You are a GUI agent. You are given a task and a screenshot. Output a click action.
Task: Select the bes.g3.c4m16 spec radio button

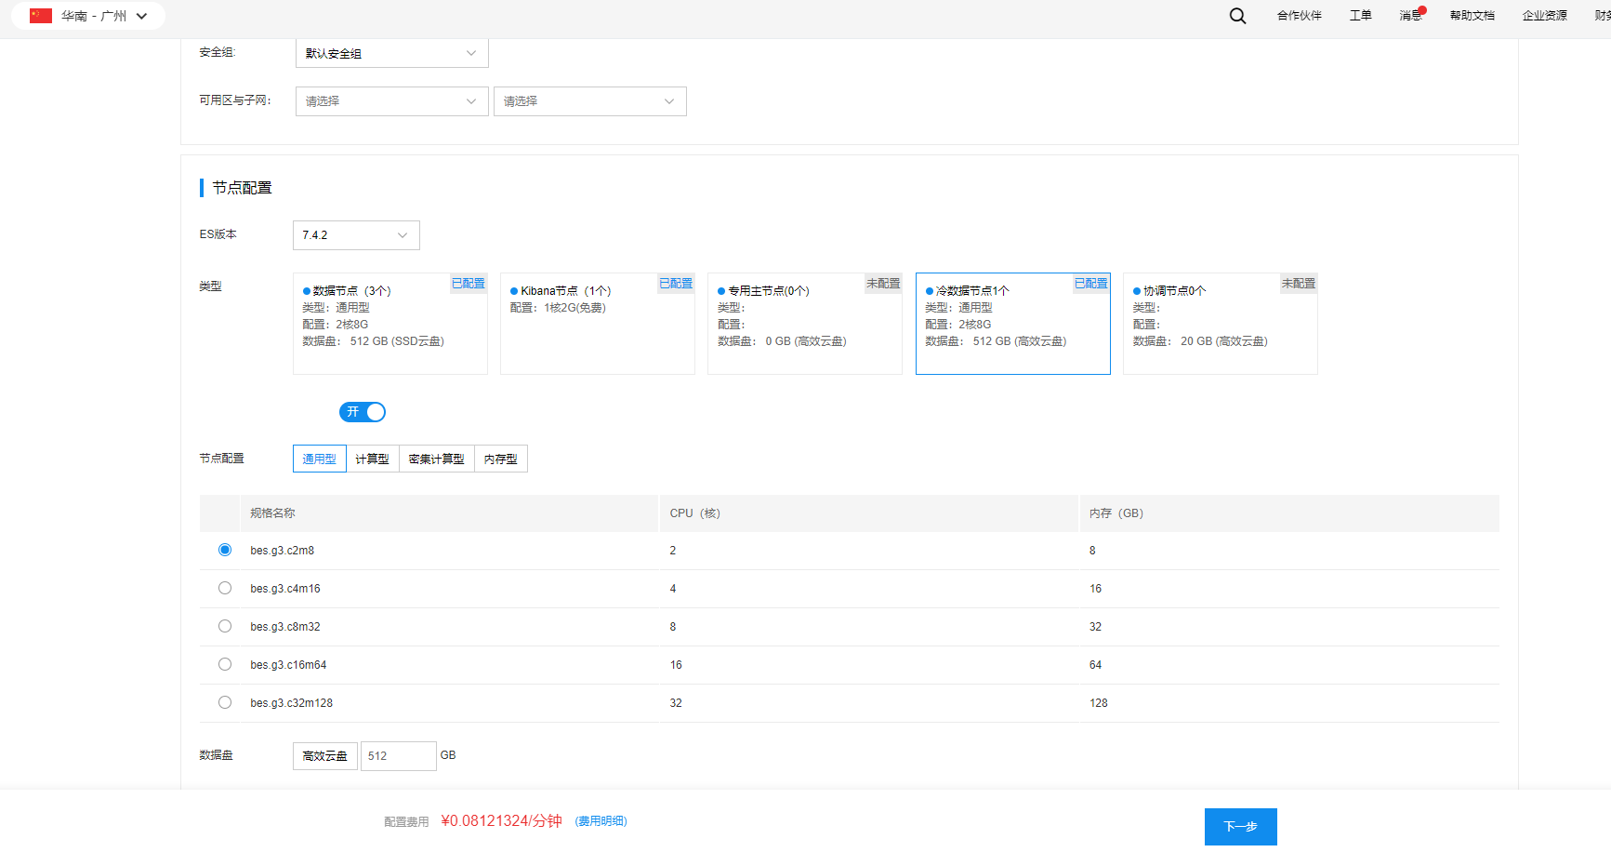pyautogui.click(x=225, y=588)
